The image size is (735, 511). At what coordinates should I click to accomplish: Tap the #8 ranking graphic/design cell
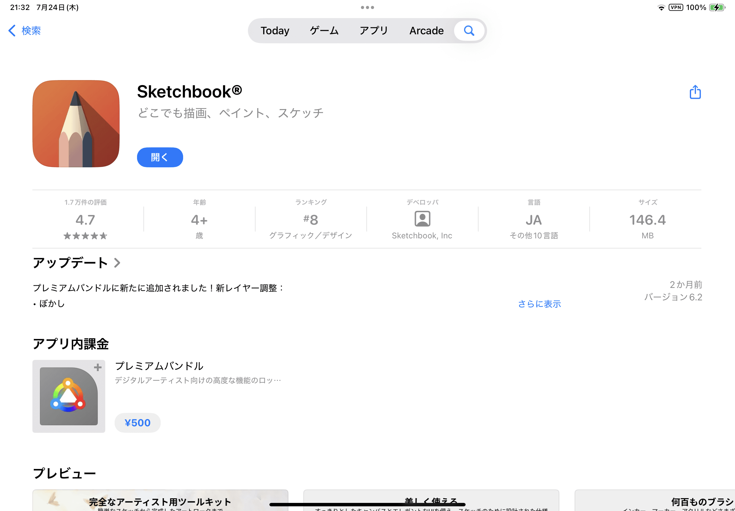click(x=311, y=220)
